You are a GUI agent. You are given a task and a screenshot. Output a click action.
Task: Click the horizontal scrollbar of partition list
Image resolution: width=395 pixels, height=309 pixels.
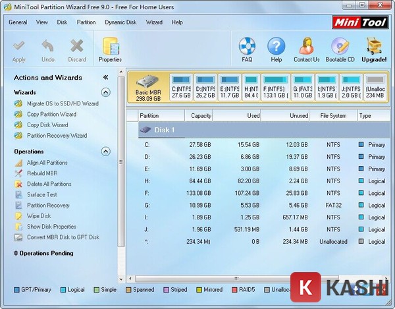point(237,279)
